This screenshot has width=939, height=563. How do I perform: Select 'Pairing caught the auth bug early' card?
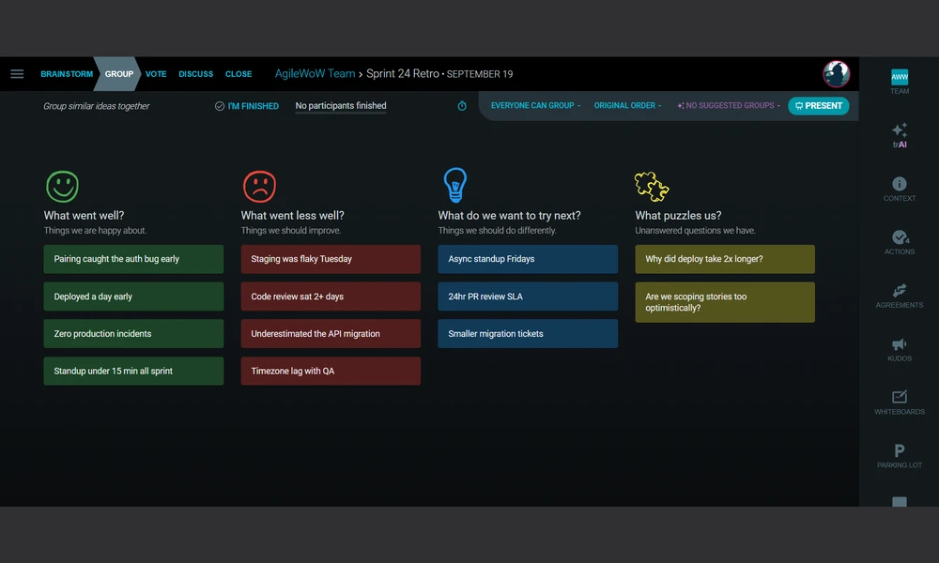coord(133,259)
